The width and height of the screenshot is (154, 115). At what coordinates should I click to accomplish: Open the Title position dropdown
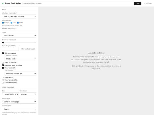point(20,74)
